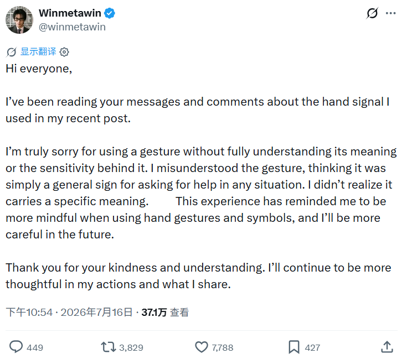Click the translate icon beside 显示翻译
This screenshot has height=359, width=407.
[12, 52]
